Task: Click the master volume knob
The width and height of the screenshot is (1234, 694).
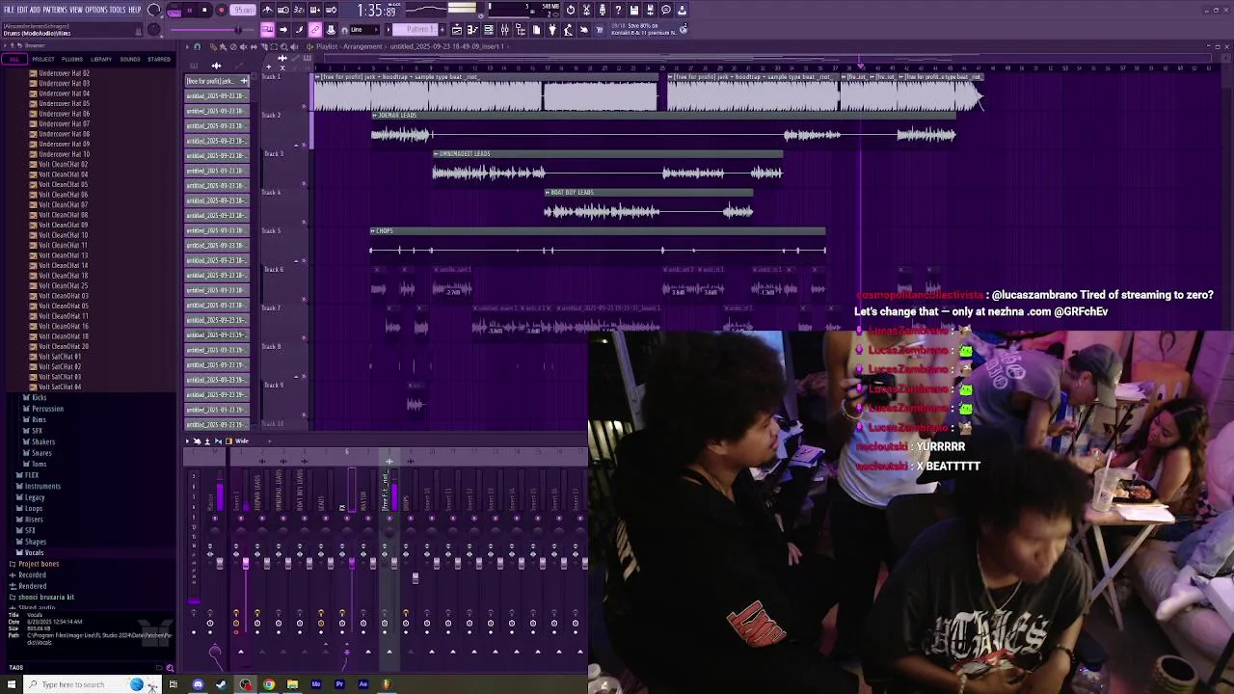Action: coord(154,10)
